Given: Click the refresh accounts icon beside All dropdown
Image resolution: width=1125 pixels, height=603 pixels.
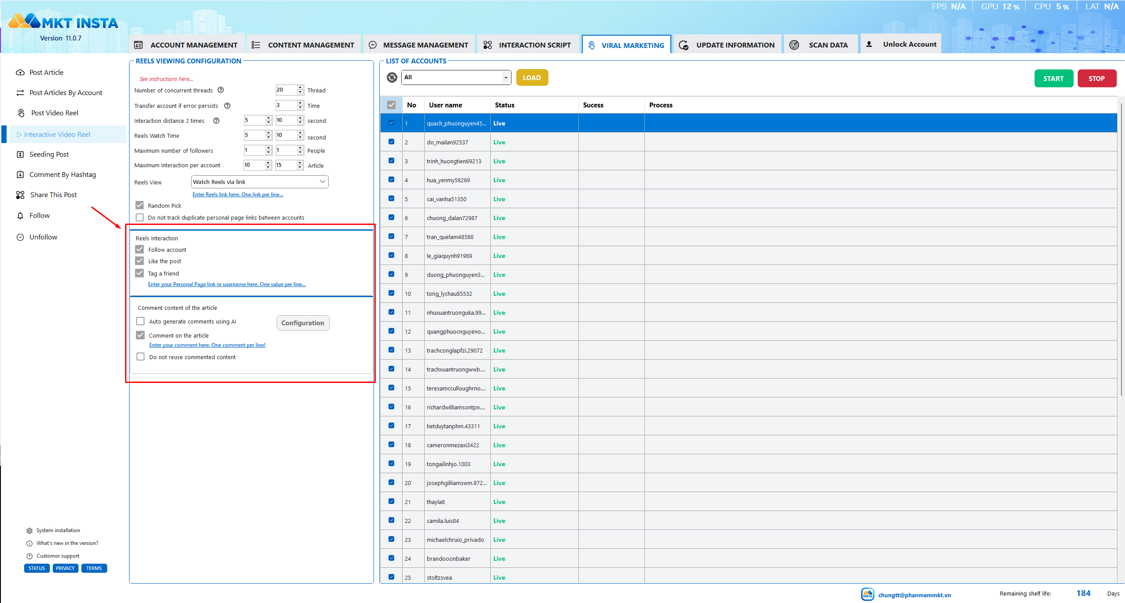Looking at the screenshot, I should [x=392, y=77].
